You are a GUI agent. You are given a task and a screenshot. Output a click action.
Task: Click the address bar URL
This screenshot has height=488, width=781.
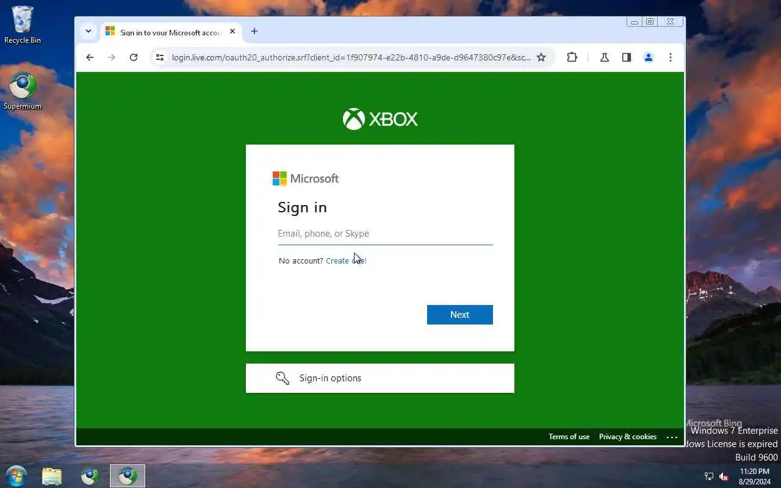click(x=351, y=57)
